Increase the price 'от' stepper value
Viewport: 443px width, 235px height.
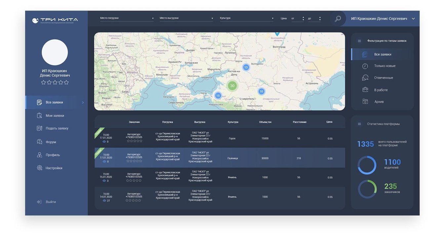tap(303, 17)
